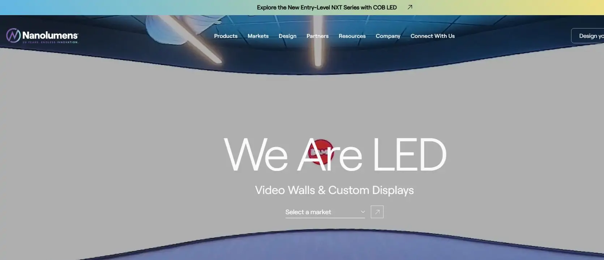Open the arrow icon in the announcement banner
This screenshot has height=260, width=604.
(410, 7)
